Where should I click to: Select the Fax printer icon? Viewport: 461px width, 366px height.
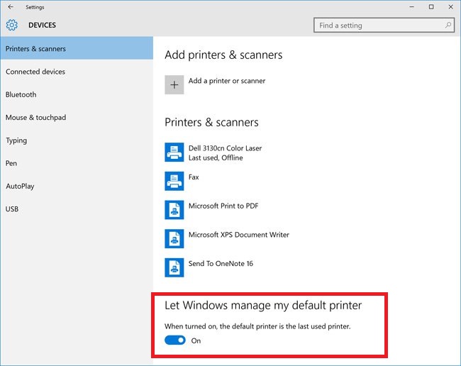pos(174,181)
